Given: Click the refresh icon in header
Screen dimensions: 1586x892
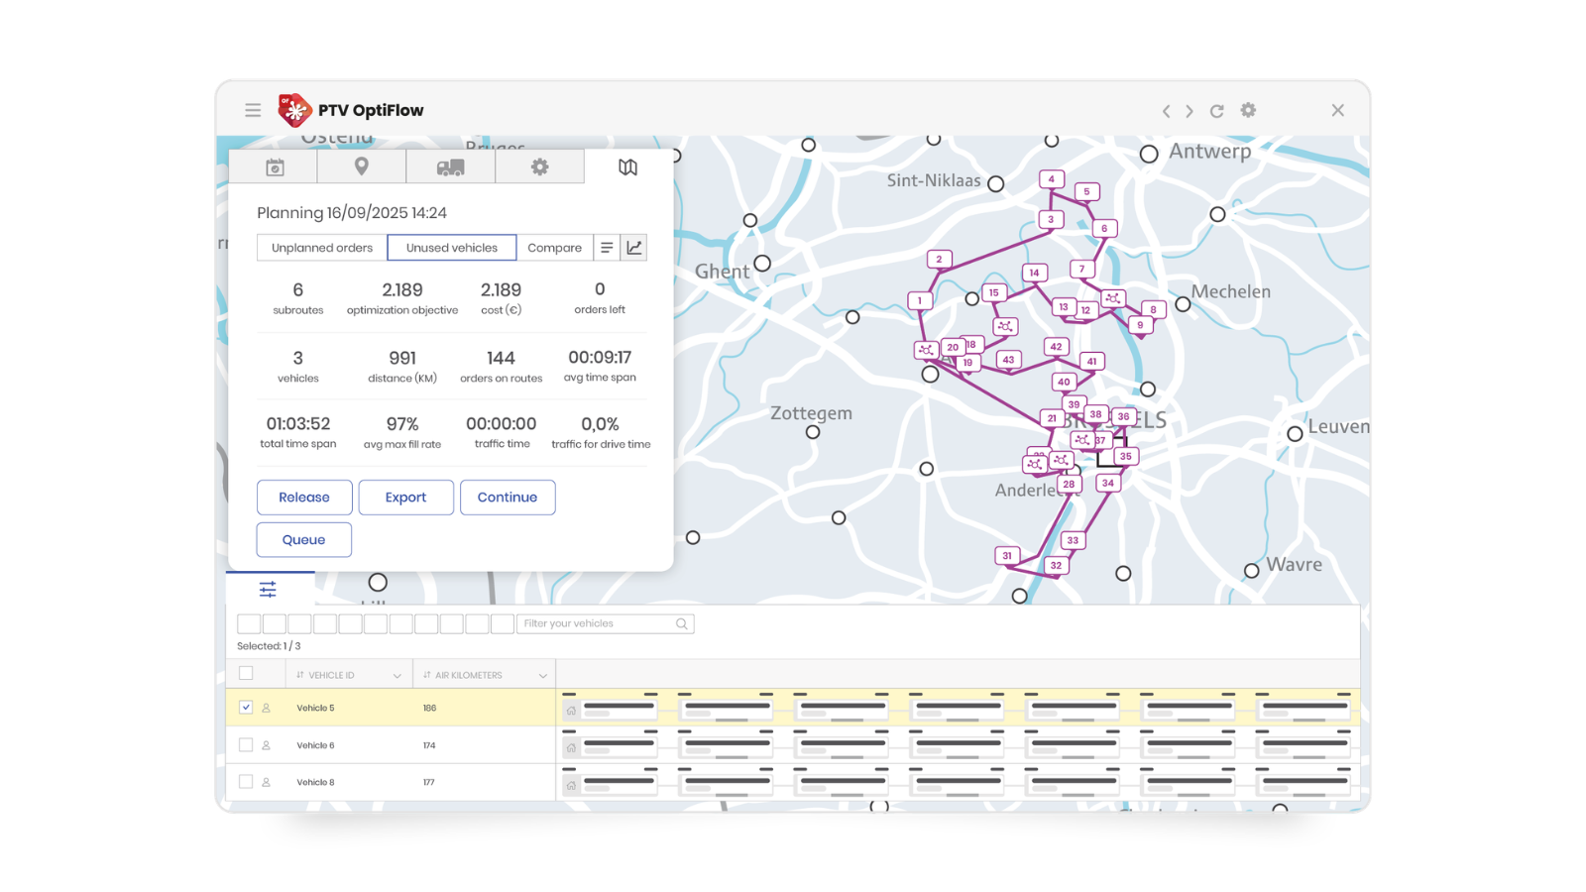Looking at the screenshot, I should click(x=1216, y=111).
